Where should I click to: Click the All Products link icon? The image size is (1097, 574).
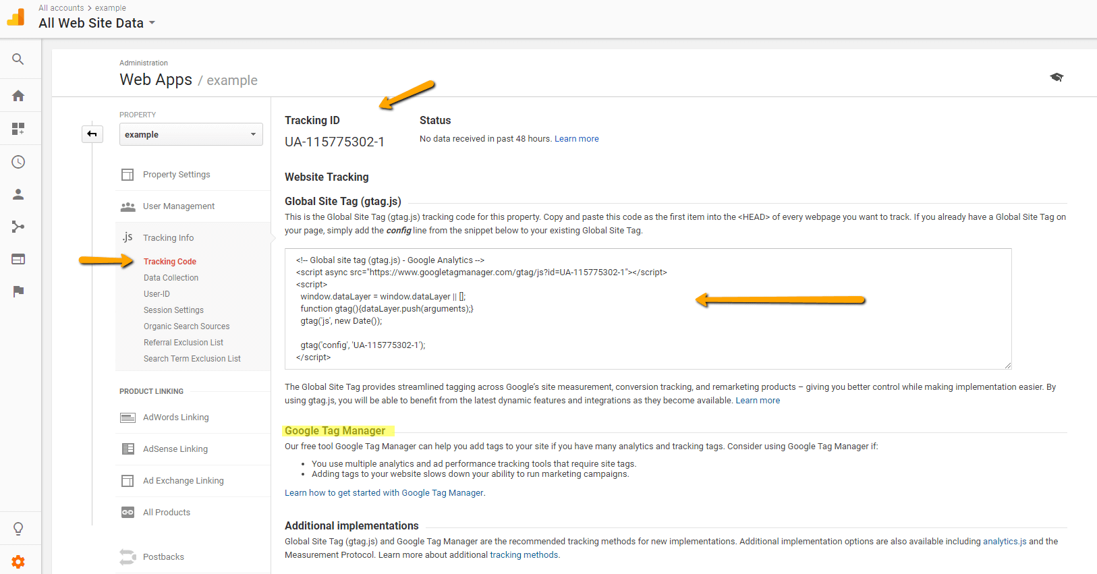[128, 513]
